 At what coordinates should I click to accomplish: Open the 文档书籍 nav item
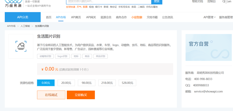[152, 17]
